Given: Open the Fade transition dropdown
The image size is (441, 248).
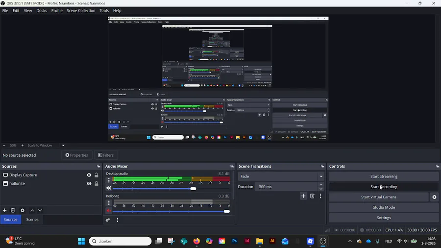Looking at the screenshot, I should point(281,176).
